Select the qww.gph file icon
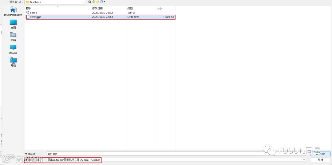This screenshot has height=165, width=332. click(28, 17)
